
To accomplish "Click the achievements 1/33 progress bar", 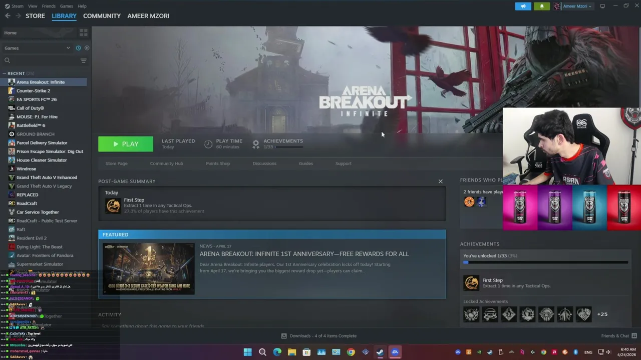I will pos(289,147).
